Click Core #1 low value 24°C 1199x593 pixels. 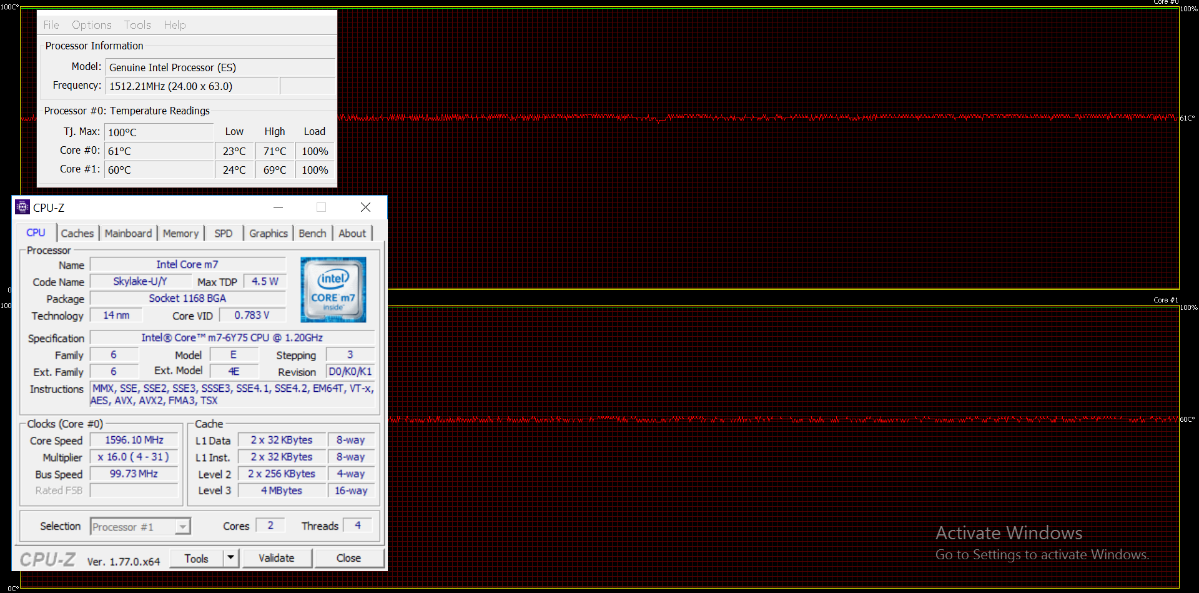(x=235, y=170)
